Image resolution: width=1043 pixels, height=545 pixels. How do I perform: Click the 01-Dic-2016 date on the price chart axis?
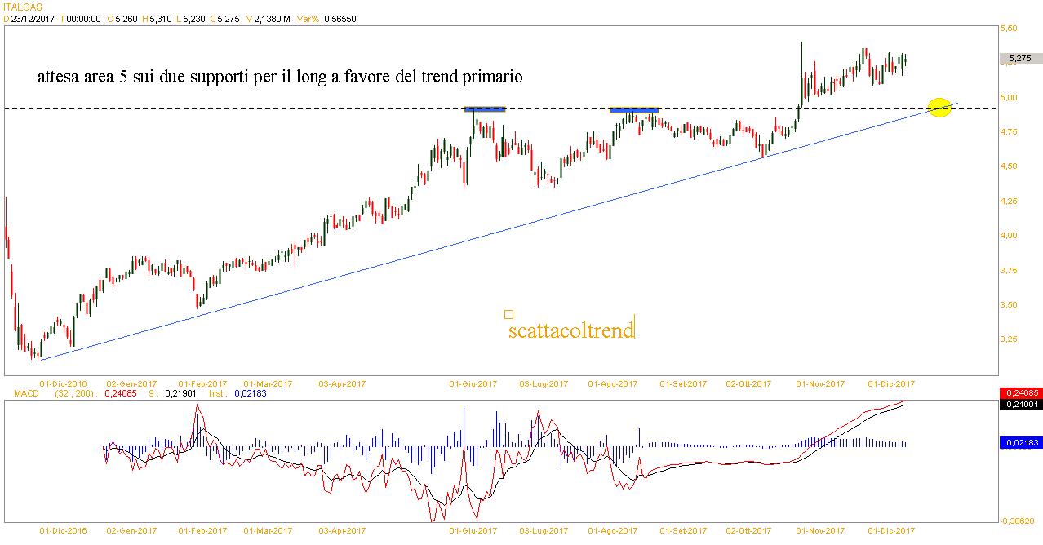(x=63, y=383)
